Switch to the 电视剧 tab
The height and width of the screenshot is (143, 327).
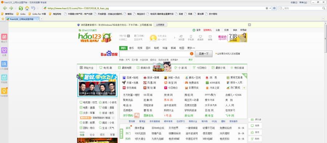click(x=106, y=68)
